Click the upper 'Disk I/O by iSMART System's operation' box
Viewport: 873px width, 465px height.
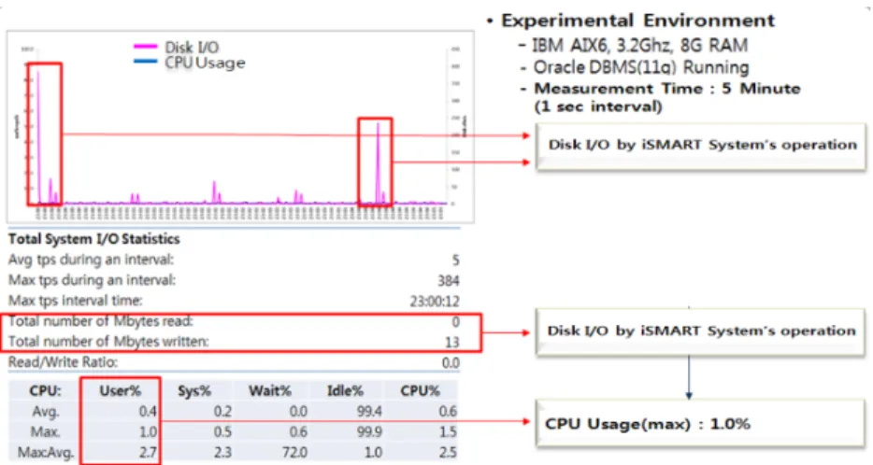(701, 145)
